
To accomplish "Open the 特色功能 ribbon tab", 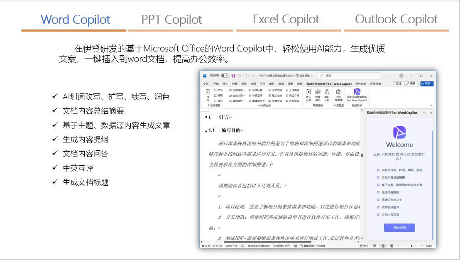I will 360,84.
